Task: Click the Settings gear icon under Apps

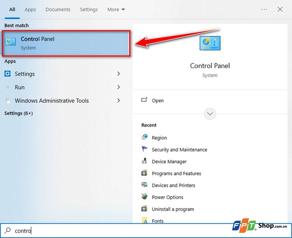Action: (x=7, y=74)
